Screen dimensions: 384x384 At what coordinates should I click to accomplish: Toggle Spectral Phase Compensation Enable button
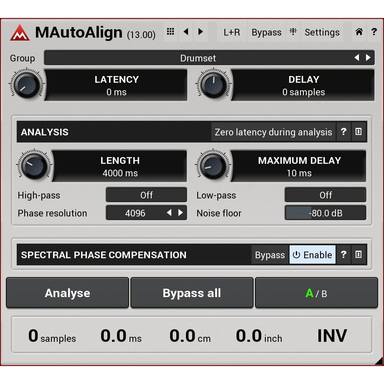(313, 255)
